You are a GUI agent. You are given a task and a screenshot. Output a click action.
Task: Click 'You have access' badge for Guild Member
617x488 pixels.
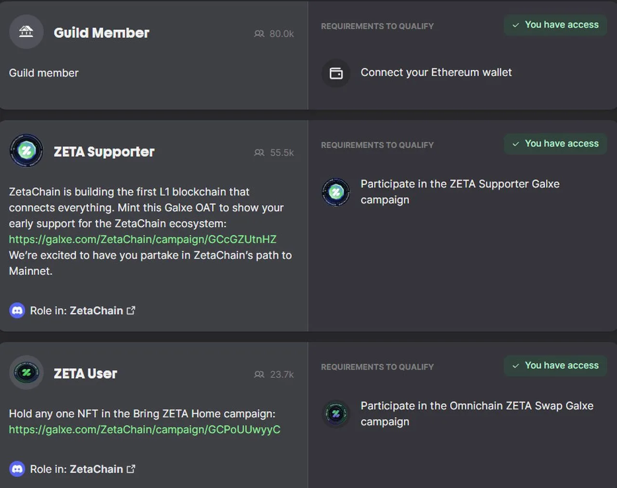tap(555, 25)
